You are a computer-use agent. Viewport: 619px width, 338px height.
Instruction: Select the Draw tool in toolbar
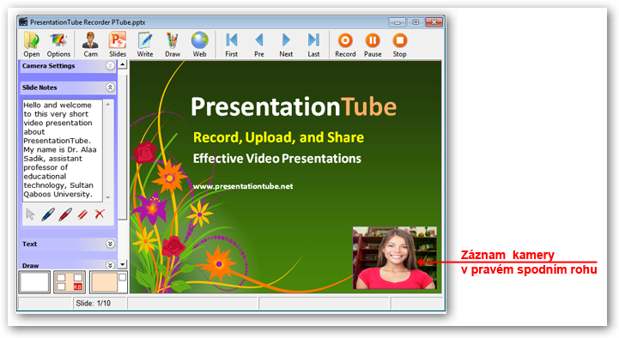(x=172, y=45)
